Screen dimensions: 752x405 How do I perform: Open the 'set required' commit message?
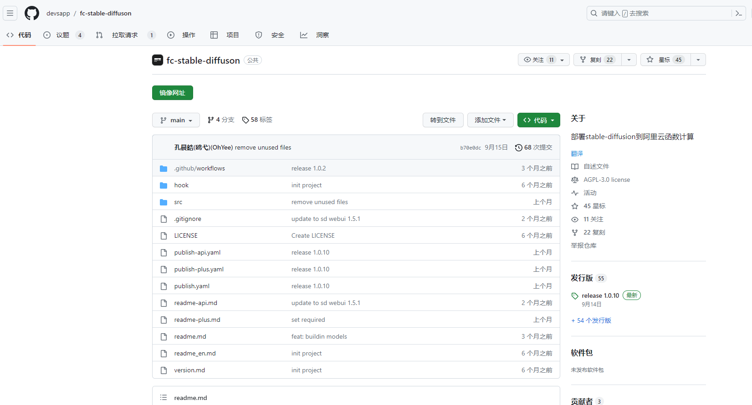pyautogui.click(x=308, y=320)
